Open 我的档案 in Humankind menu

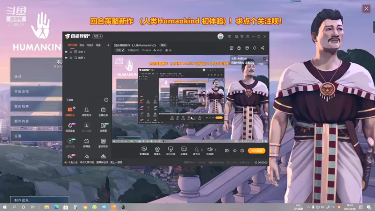(37, 106)
